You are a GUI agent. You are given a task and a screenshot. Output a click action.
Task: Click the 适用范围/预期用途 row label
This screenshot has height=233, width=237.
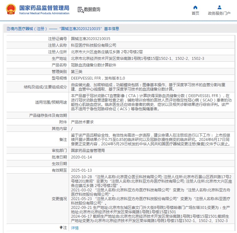pos(51,102)
